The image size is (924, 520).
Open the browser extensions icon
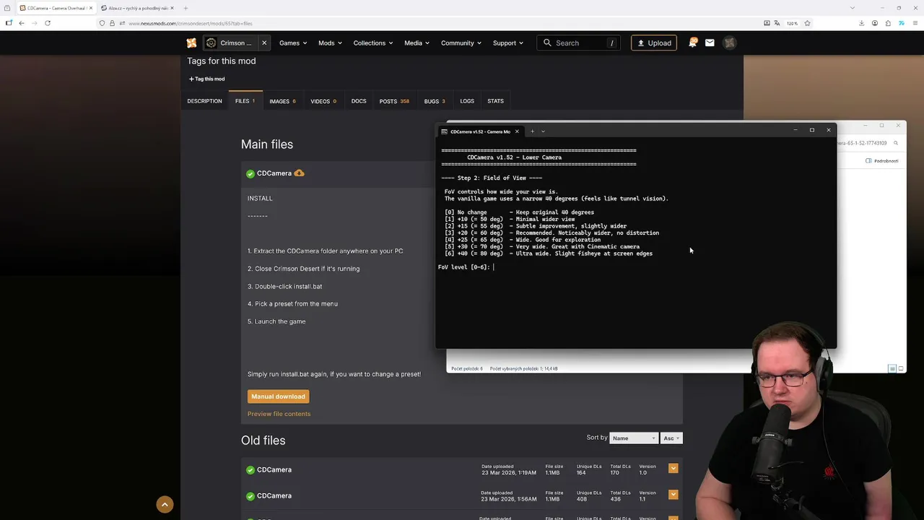(888, 23)
